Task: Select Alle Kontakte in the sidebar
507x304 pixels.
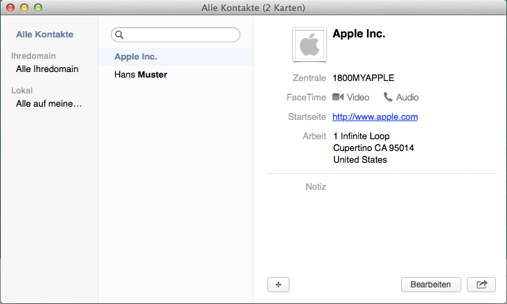Action: [x=44, y=35]
